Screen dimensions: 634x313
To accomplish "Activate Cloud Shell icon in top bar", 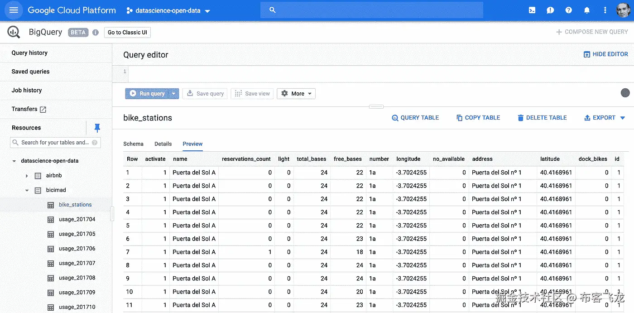I will click(532, 10).
